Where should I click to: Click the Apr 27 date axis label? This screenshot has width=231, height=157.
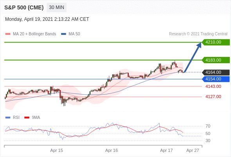pyautogui.click(x=193, y=150)
